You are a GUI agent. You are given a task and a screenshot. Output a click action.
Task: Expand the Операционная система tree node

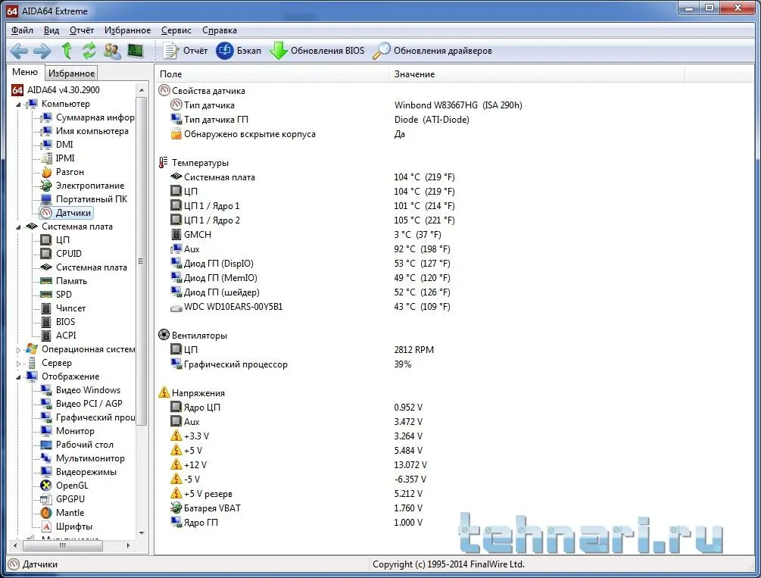[x=18, y=350]
